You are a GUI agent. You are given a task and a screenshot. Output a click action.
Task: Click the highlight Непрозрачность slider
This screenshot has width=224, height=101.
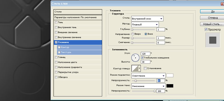click(x=143, y=81)
